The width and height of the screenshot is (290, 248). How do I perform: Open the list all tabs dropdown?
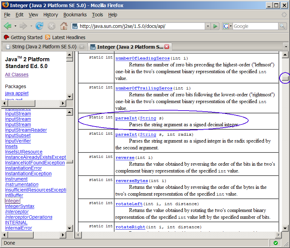[x=286, y=47]
